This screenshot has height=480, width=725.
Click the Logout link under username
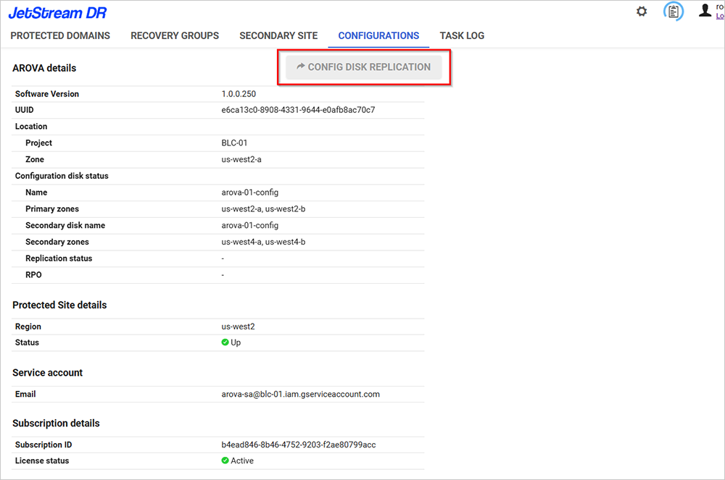pos(720,16)
